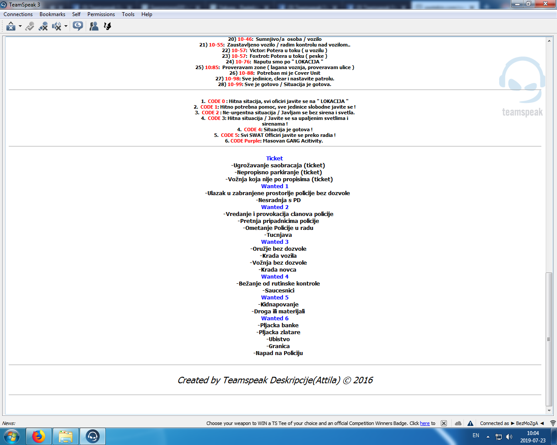Viewport: 557px width, 445px height.
Task: Show hidden system tray icons
Action: [x=488, y=437]
